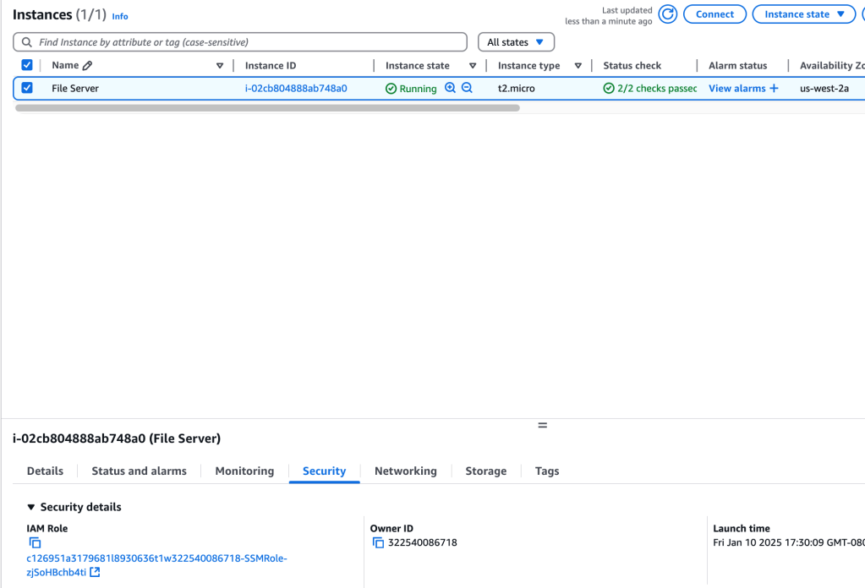The image size is (865, 588).
Task: Collapse the Security details section
Action: coord(31,508)
